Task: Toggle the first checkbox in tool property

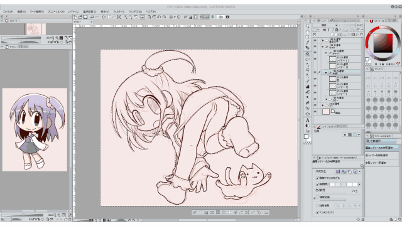Action: (317, 178)
